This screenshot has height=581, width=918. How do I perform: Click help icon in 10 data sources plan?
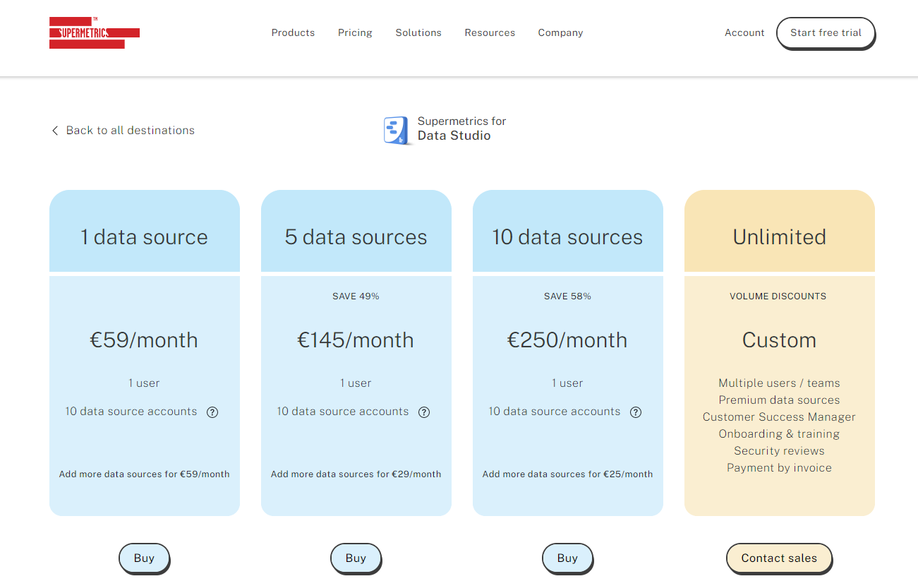pyautogui.click(x=636, y=412)
